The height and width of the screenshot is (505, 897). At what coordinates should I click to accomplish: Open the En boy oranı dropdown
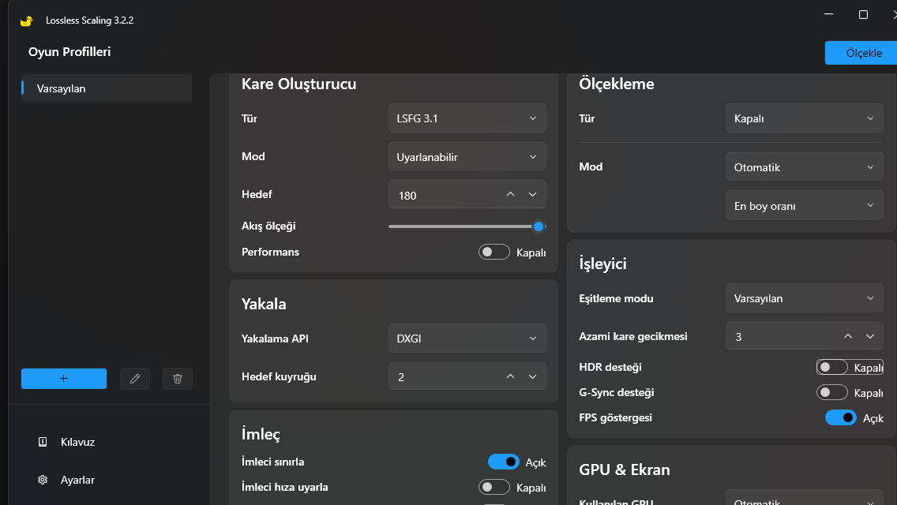805,205
